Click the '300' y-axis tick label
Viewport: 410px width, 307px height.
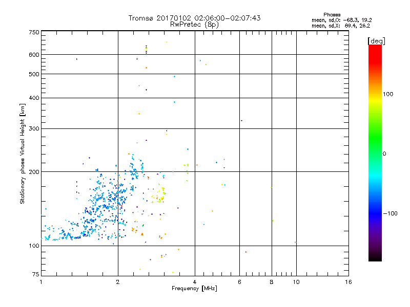pyautogui.click(x=34, y=128)
